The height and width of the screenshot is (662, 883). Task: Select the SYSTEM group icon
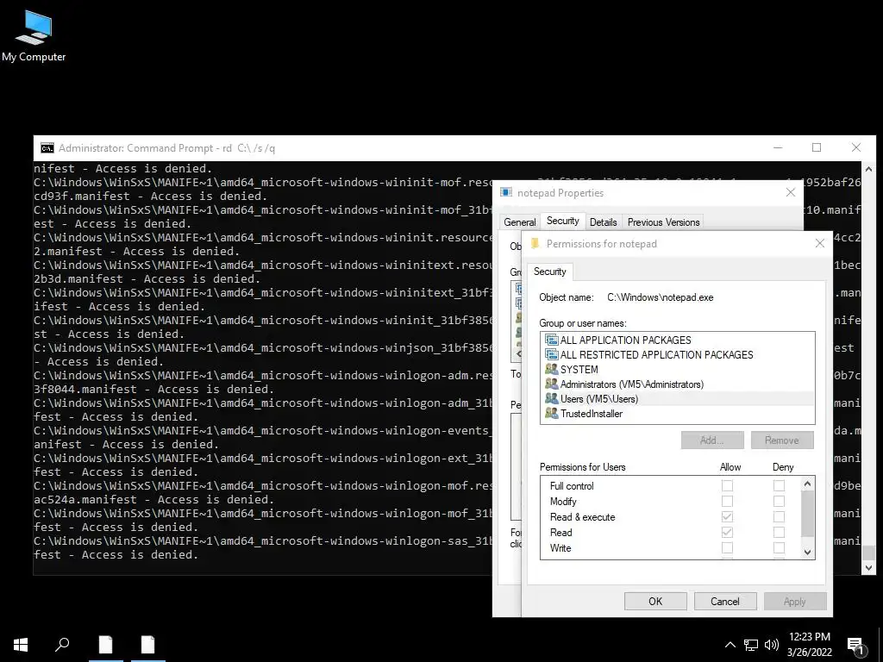[551, 369]
